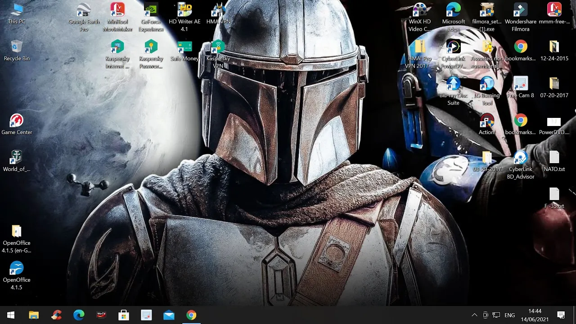Launch OpenOffice 4.1.5 shortcut

pos(17,275)
